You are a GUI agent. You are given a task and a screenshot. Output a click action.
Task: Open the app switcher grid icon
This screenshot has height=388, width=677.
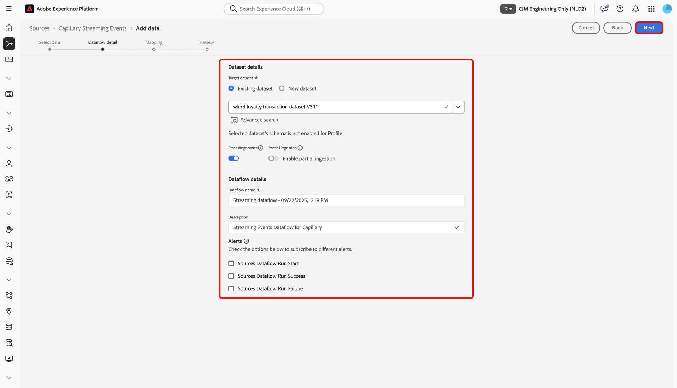(x=651, y=9)
